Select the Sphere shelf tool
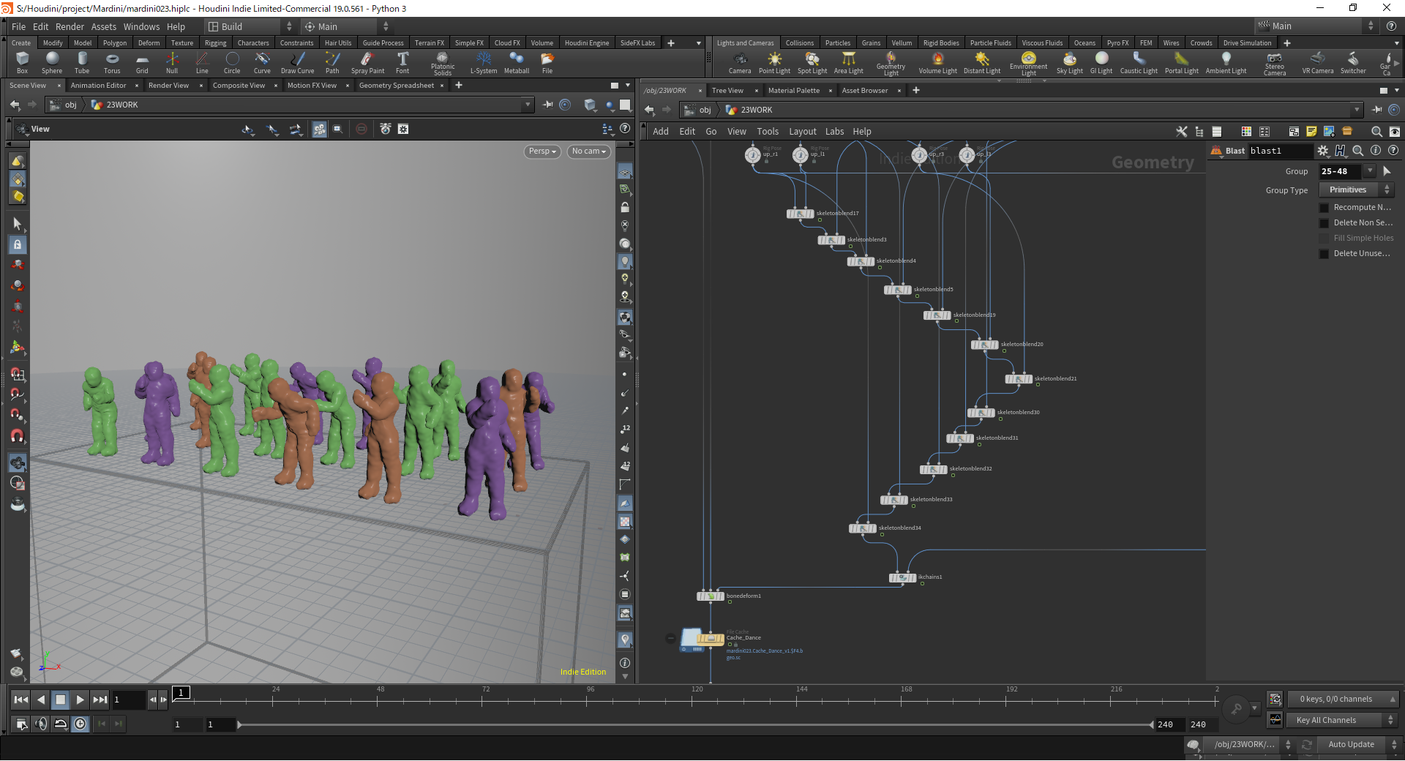 (52, 63)
